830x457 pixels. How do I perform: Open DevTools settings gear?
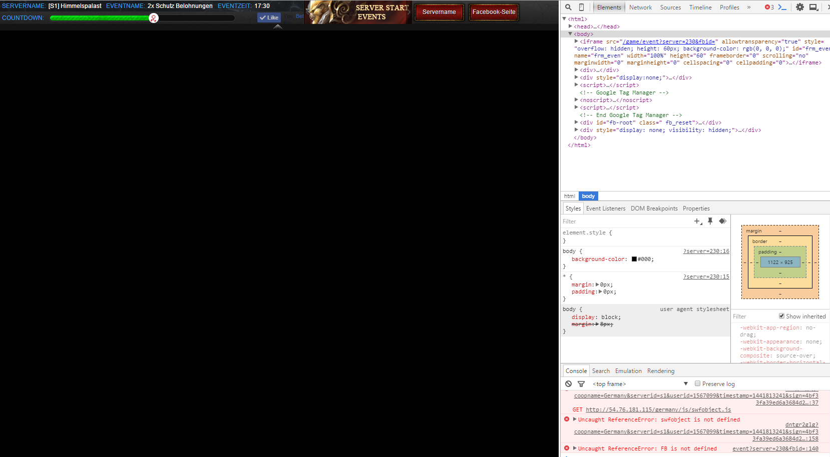coord(800,7)
